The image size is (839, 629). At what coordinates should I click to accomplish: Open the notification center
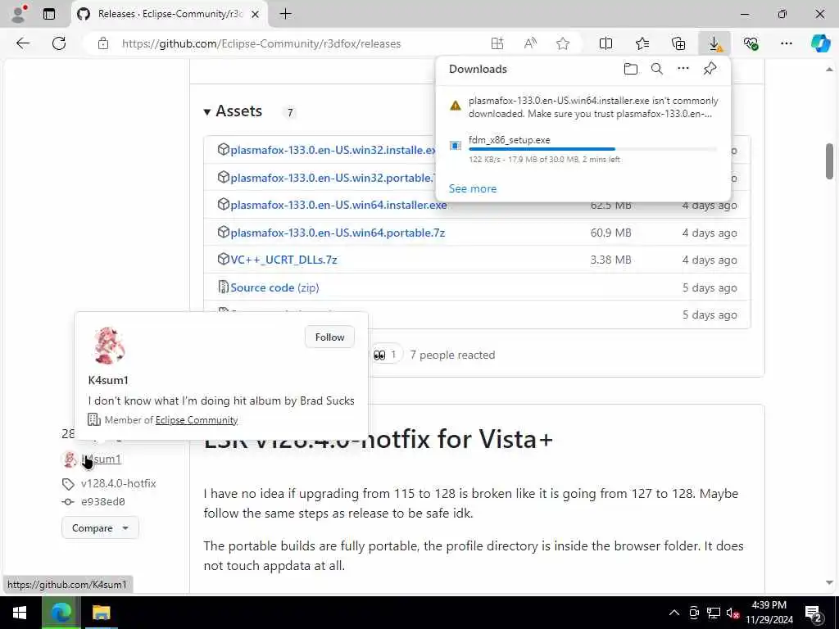(814, 613)
